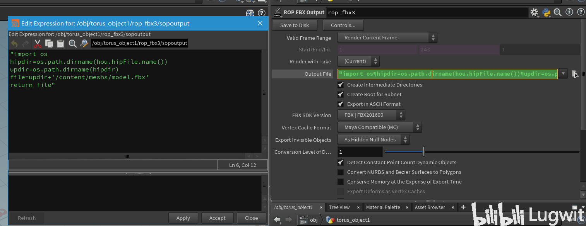586x226 pixels.
Task: Click the Houdini logo in the dialog title
Action: point(15,23)
